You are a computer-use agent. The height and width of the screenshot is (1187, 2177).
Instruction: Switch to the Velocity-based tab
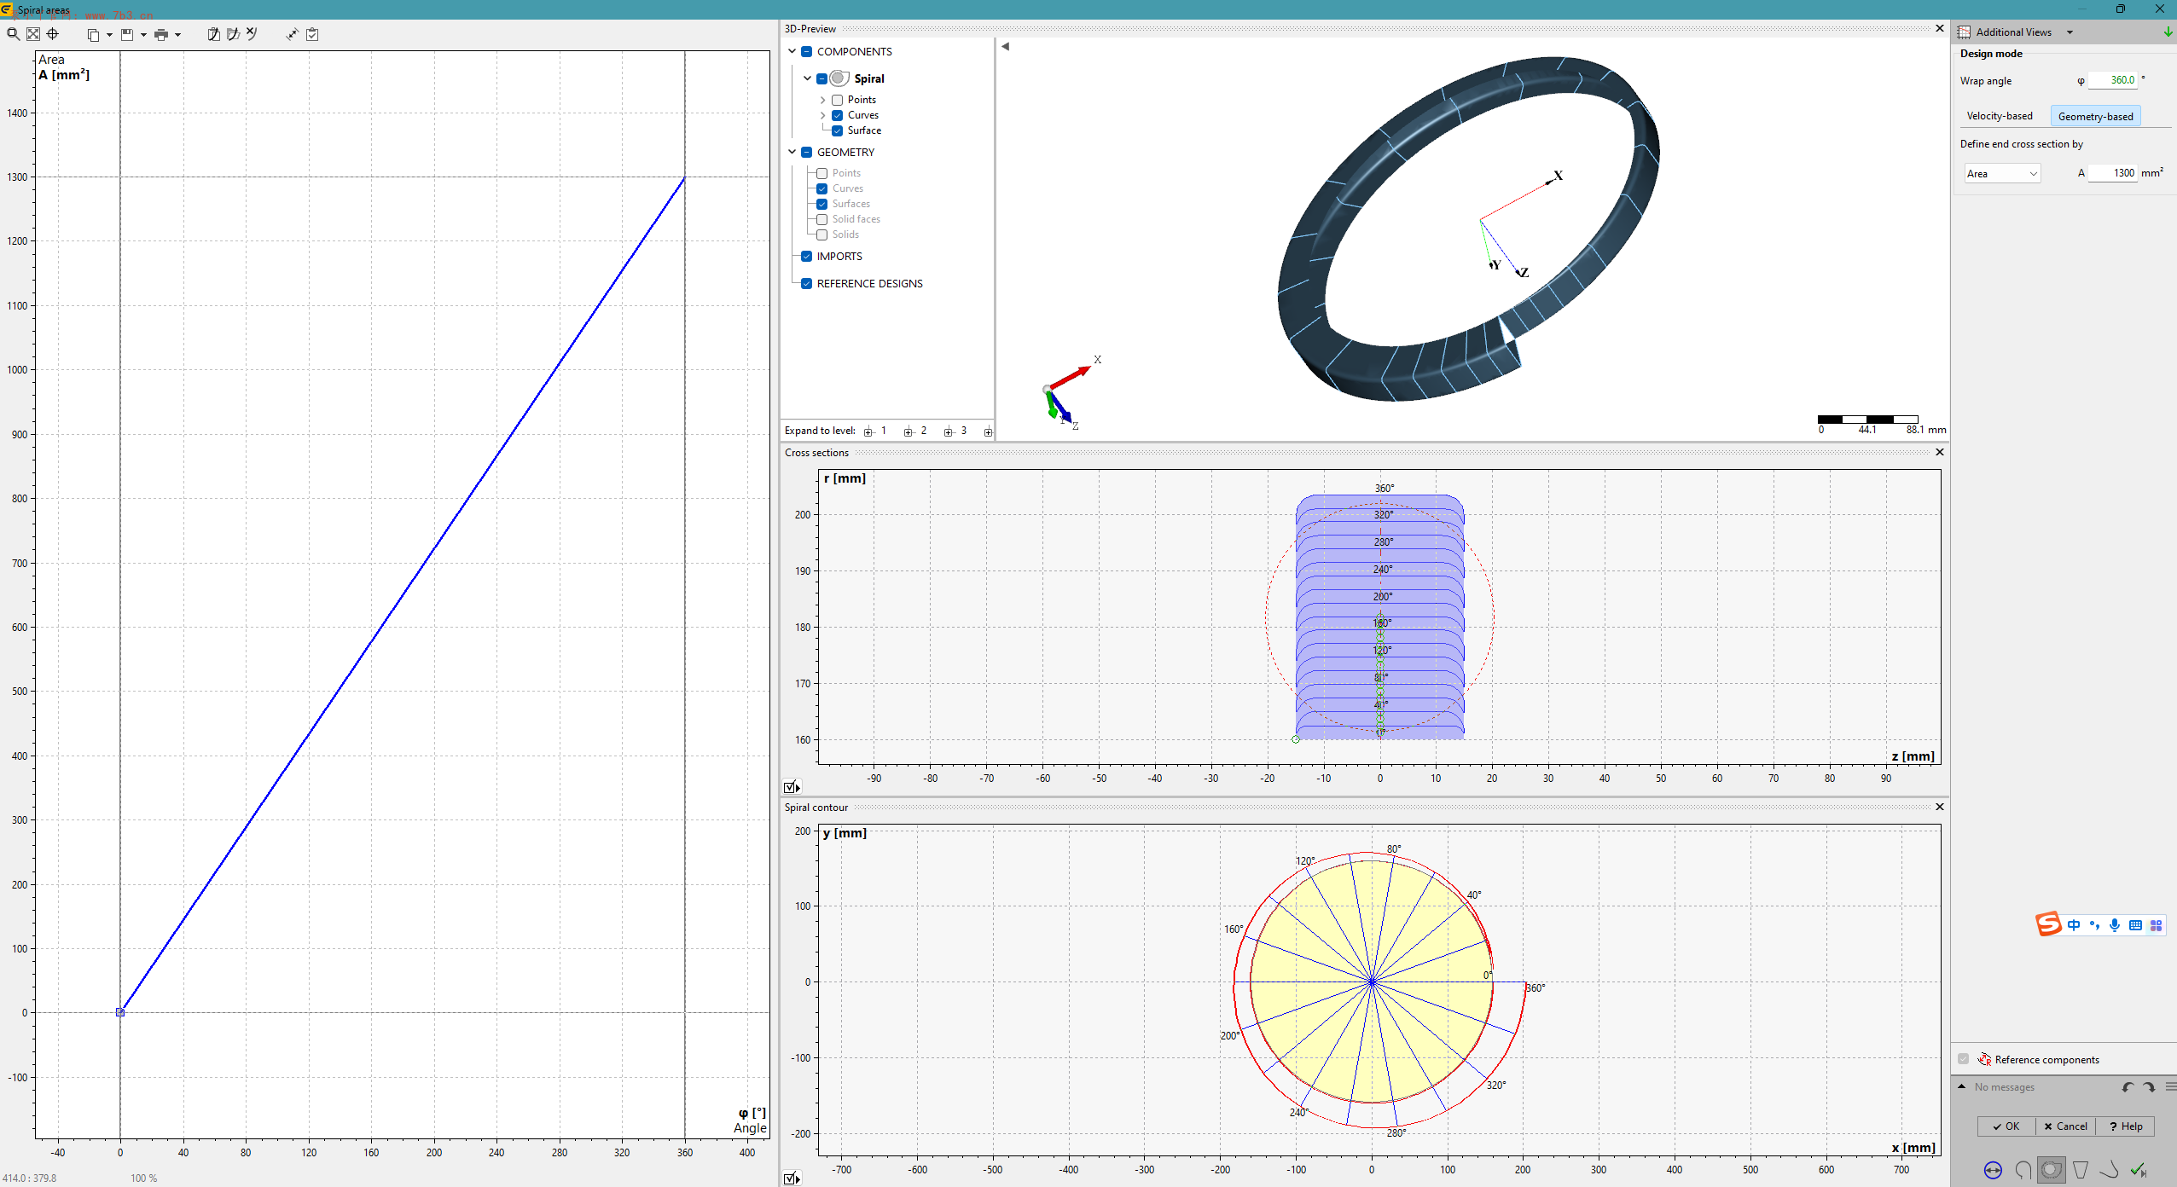tap(1999, 116)
